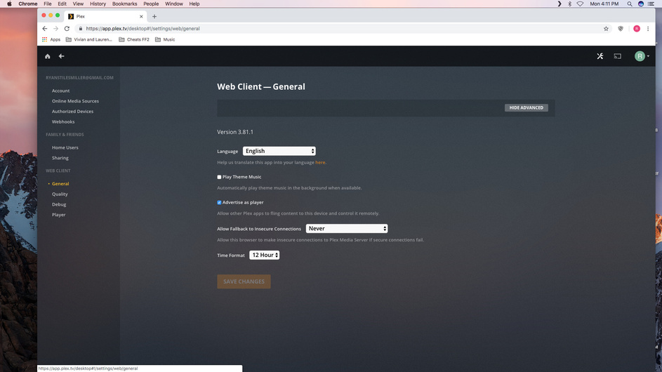Open Spotlight search in menu bar

click(x=630, y=4)
